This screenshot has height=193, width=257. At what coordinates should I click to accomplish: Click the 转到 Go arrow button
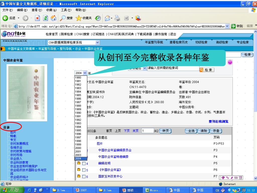[237, 26]
